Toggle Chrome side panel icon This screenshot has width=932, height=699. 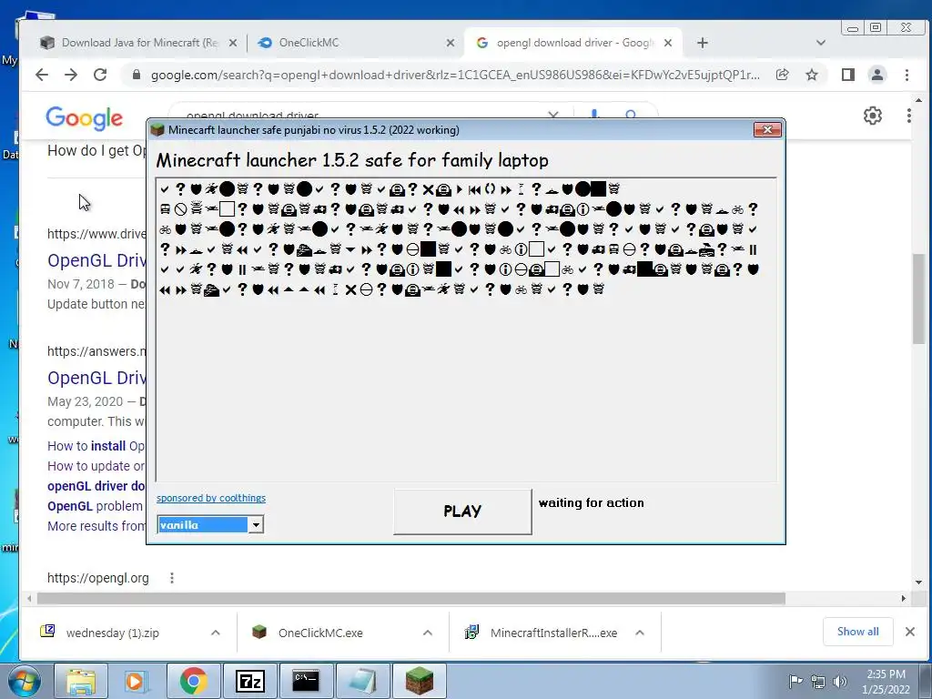coord(848,75)
